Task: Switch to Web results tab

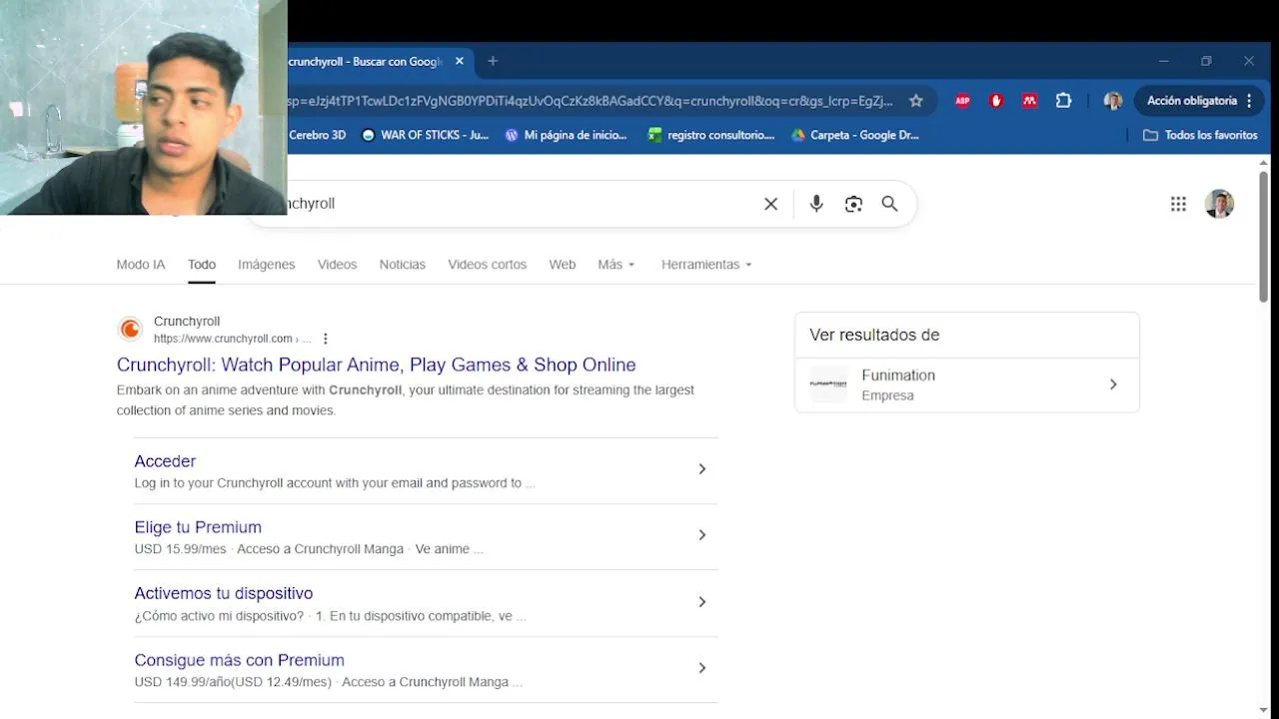Action: pyautogui.click(x=563, y=265)
